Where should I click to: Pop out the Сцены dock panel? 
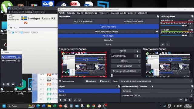(x=119, y=87)
